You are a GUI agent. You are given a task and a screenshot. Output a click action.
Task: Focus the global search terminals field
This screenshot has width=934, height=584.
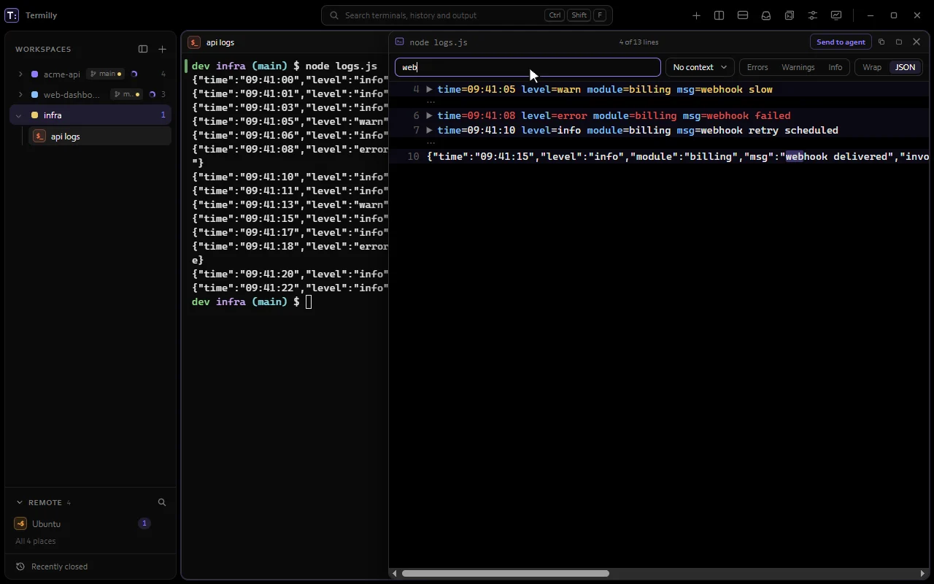[x=467, y=15]
